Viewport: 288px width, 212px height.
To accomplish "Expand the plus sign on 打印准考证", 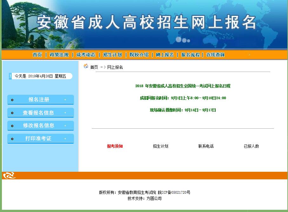I will coord(65,139).
